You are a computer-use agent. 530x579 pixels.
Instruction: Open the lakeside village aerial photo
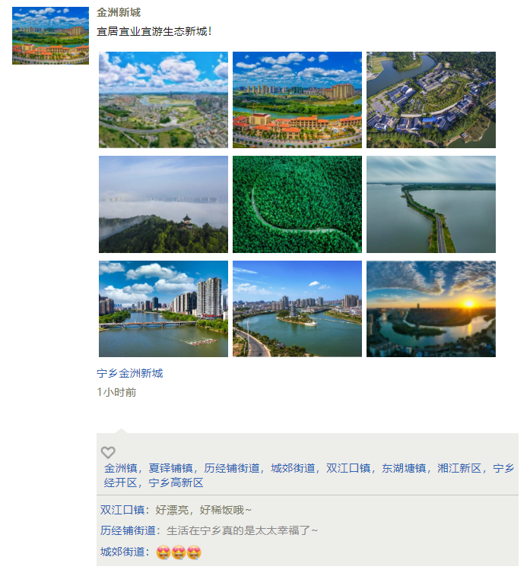(x=431, y=100)
